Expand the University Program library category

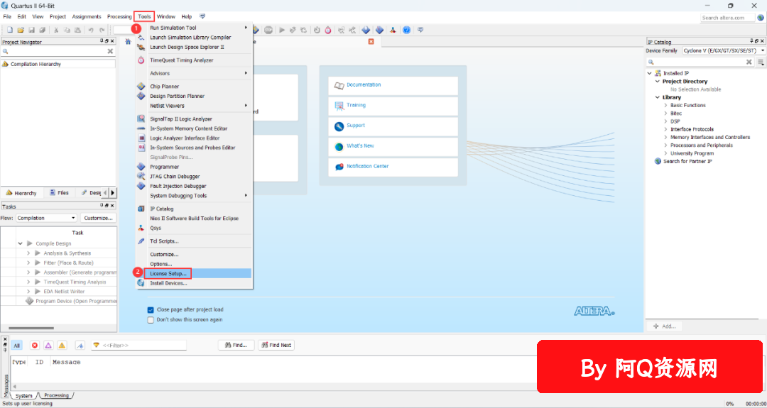pyautogui.click(x=665, y=153)
